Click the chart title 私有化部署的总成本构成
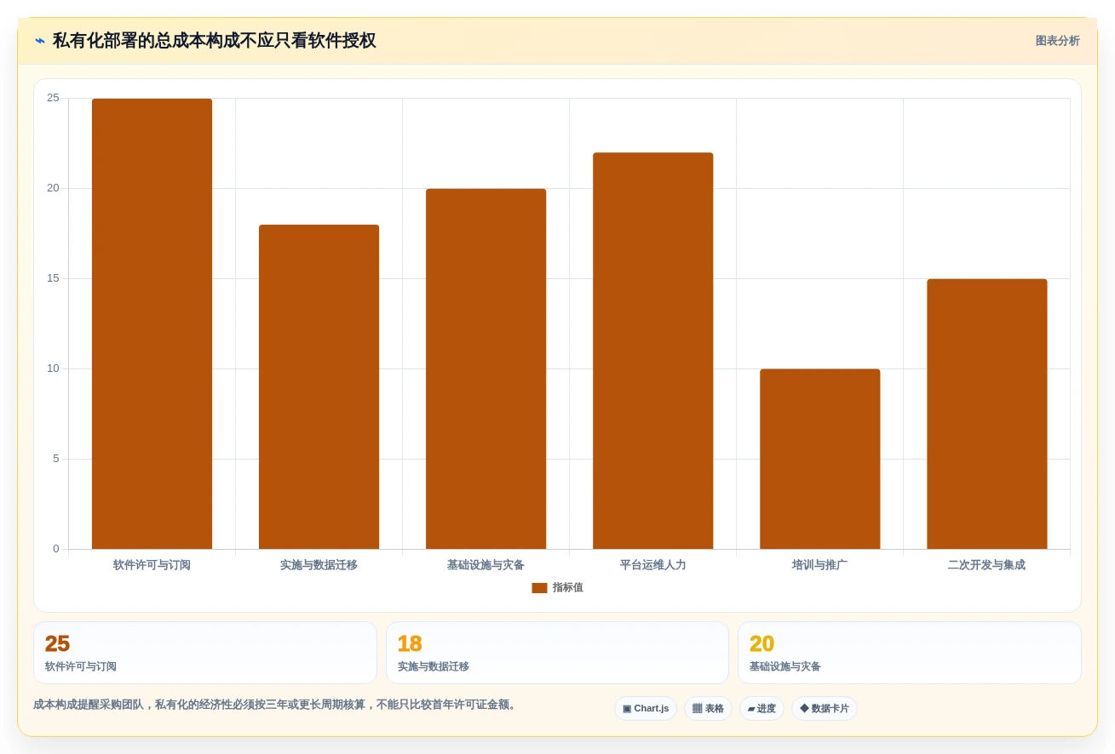 (214, 41)
